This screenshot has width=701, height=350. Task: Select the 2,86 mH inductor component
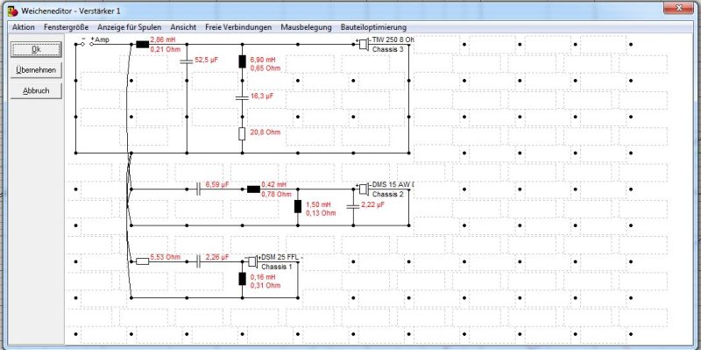pyautogui.click(x=142, y=45)
